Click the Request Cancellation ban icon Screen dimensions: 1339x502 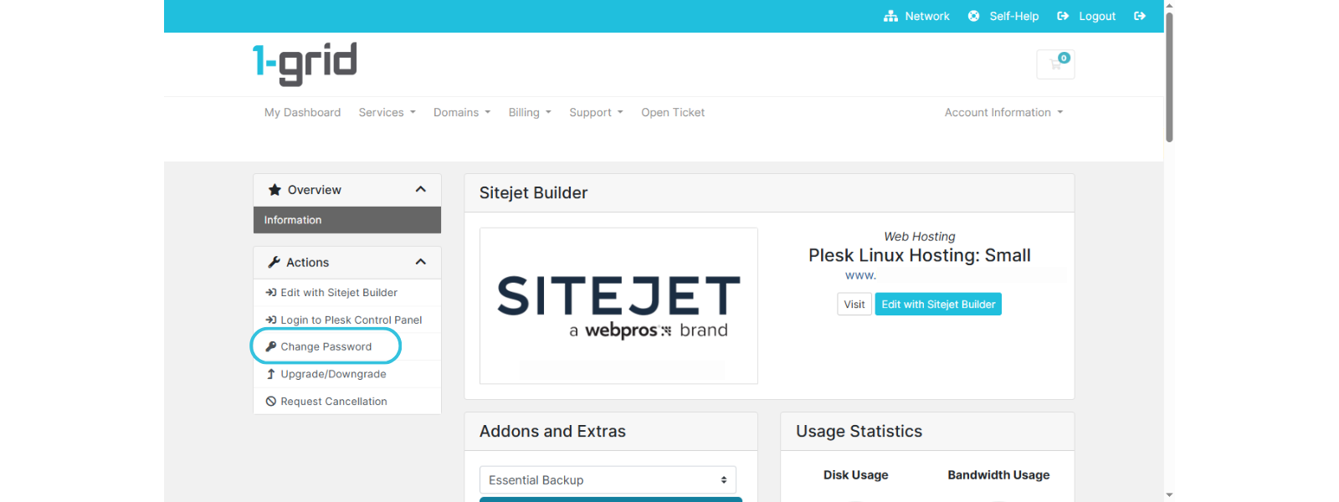click(x=271, y=402)
